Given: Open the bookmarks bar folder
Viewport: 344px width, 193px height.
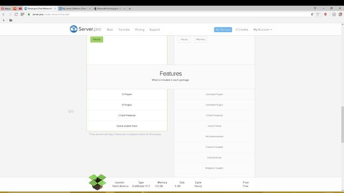Looking at the screenshot, I should 11,20.
